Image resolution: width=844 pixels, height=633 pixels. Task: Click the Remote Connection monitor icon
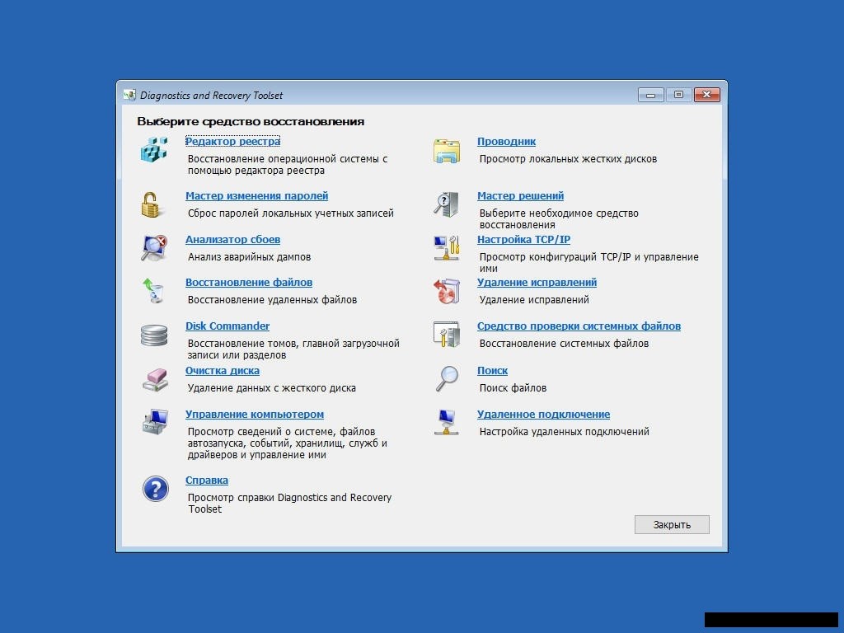447,422
